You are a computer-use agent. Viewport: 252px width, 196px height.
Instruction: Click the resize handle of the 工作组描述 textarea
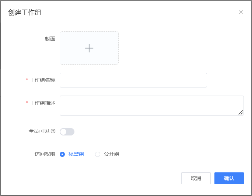(241, 113)
